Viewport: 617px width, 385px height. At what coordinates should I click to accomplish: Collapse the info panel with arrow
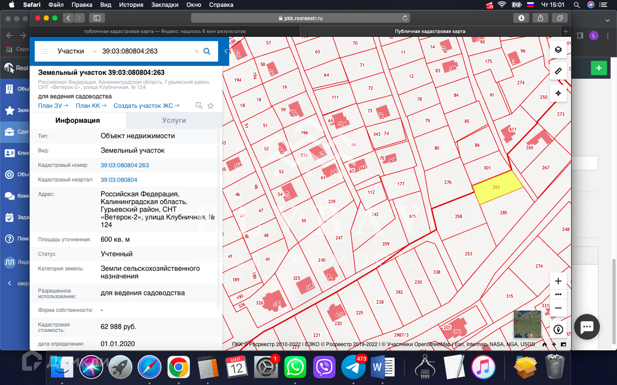226,51
